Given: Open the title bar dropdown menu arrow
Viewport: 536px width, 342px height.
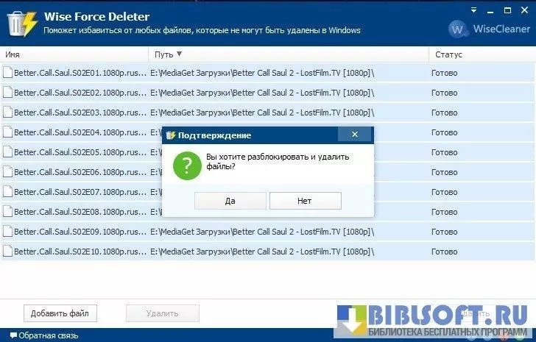Looking at the screenshot, I should coord(474,11).
